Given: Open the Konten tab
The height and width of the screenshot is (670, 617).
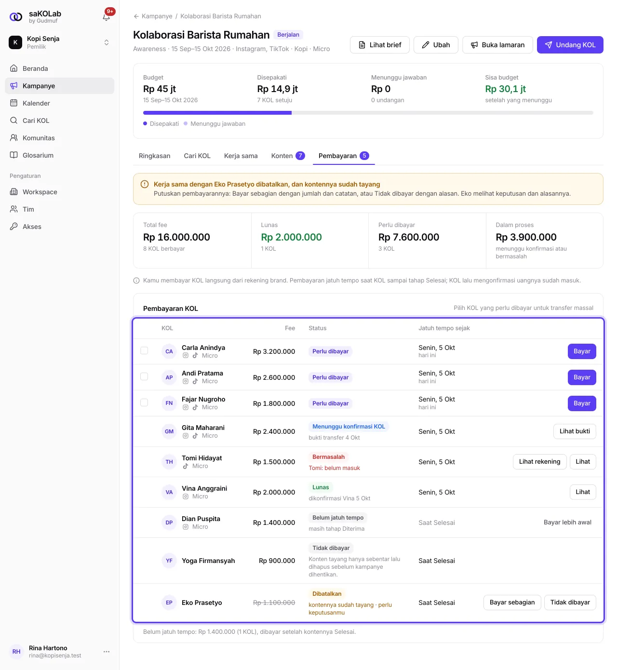Looking at the screenshot, I should click(288, 156).
